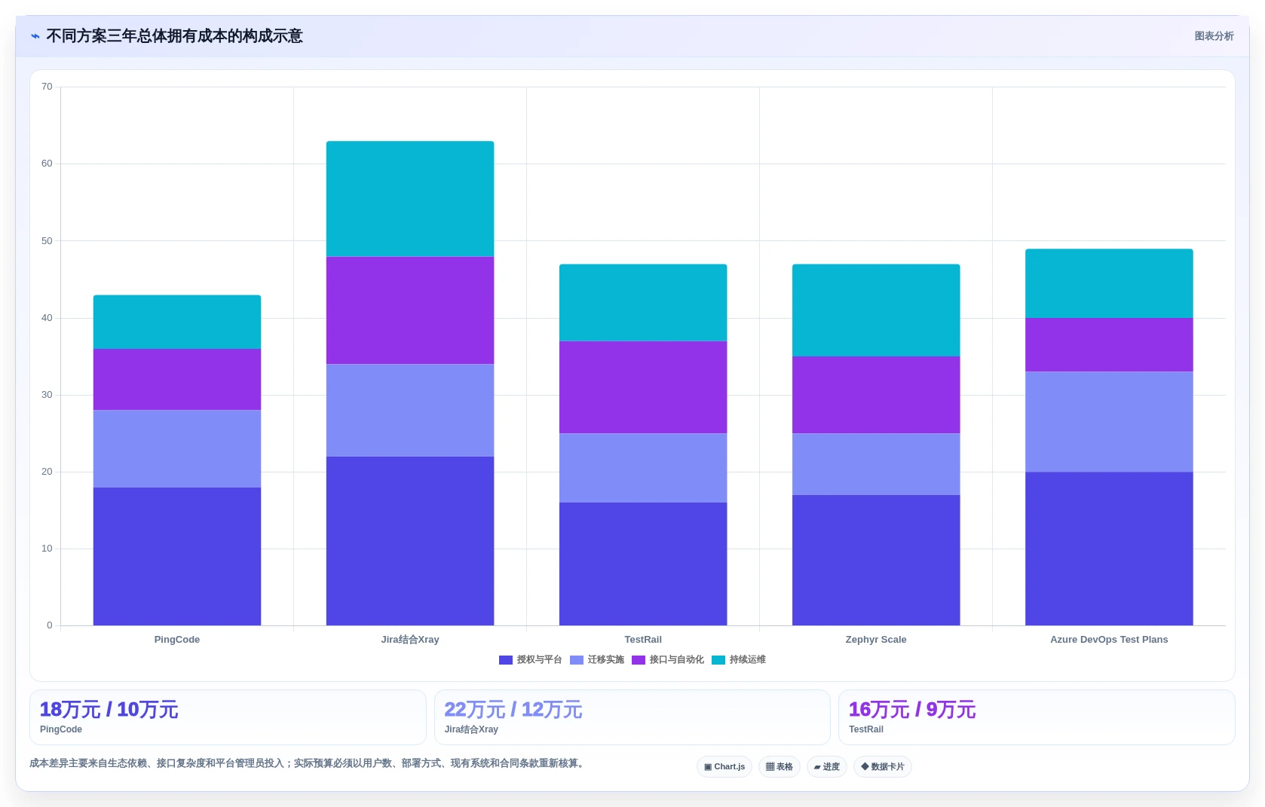Click the 进度 chip
1265x807 pixels.
pos(827,767)
